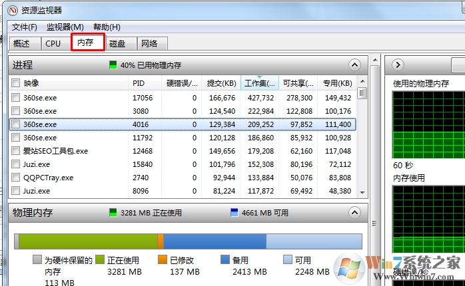The height and width of the screenshot is (286, 465).
Task: Switch to the 磁盘 tab
Action: [121, 43]
